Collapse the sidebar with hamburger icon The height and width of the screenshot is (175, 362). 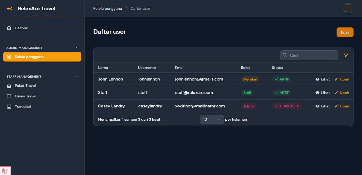[x=10, y=8]
